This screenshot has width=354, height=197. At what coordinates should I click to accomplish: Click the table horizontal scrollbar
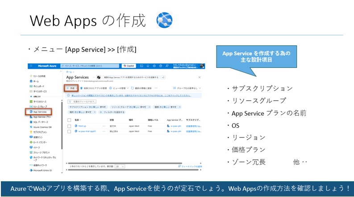pos(125,163)
